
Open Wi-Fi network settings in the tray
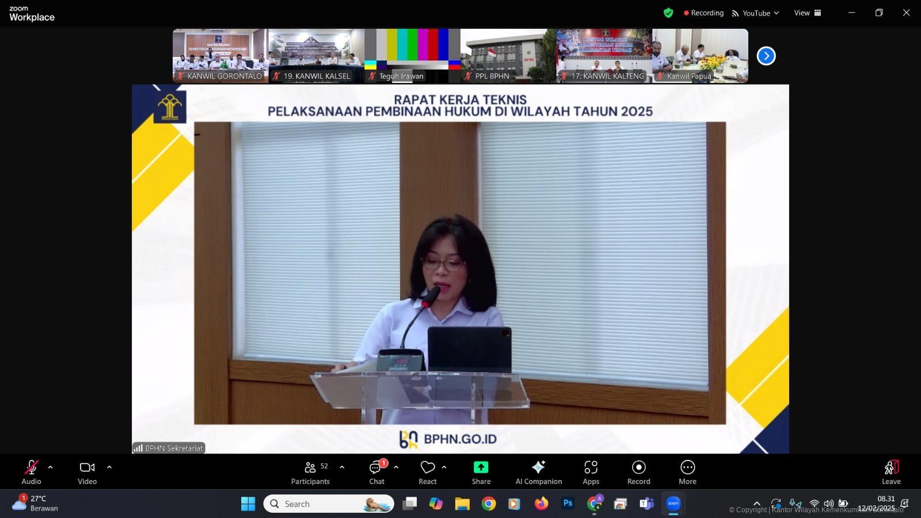coord(814,504)
